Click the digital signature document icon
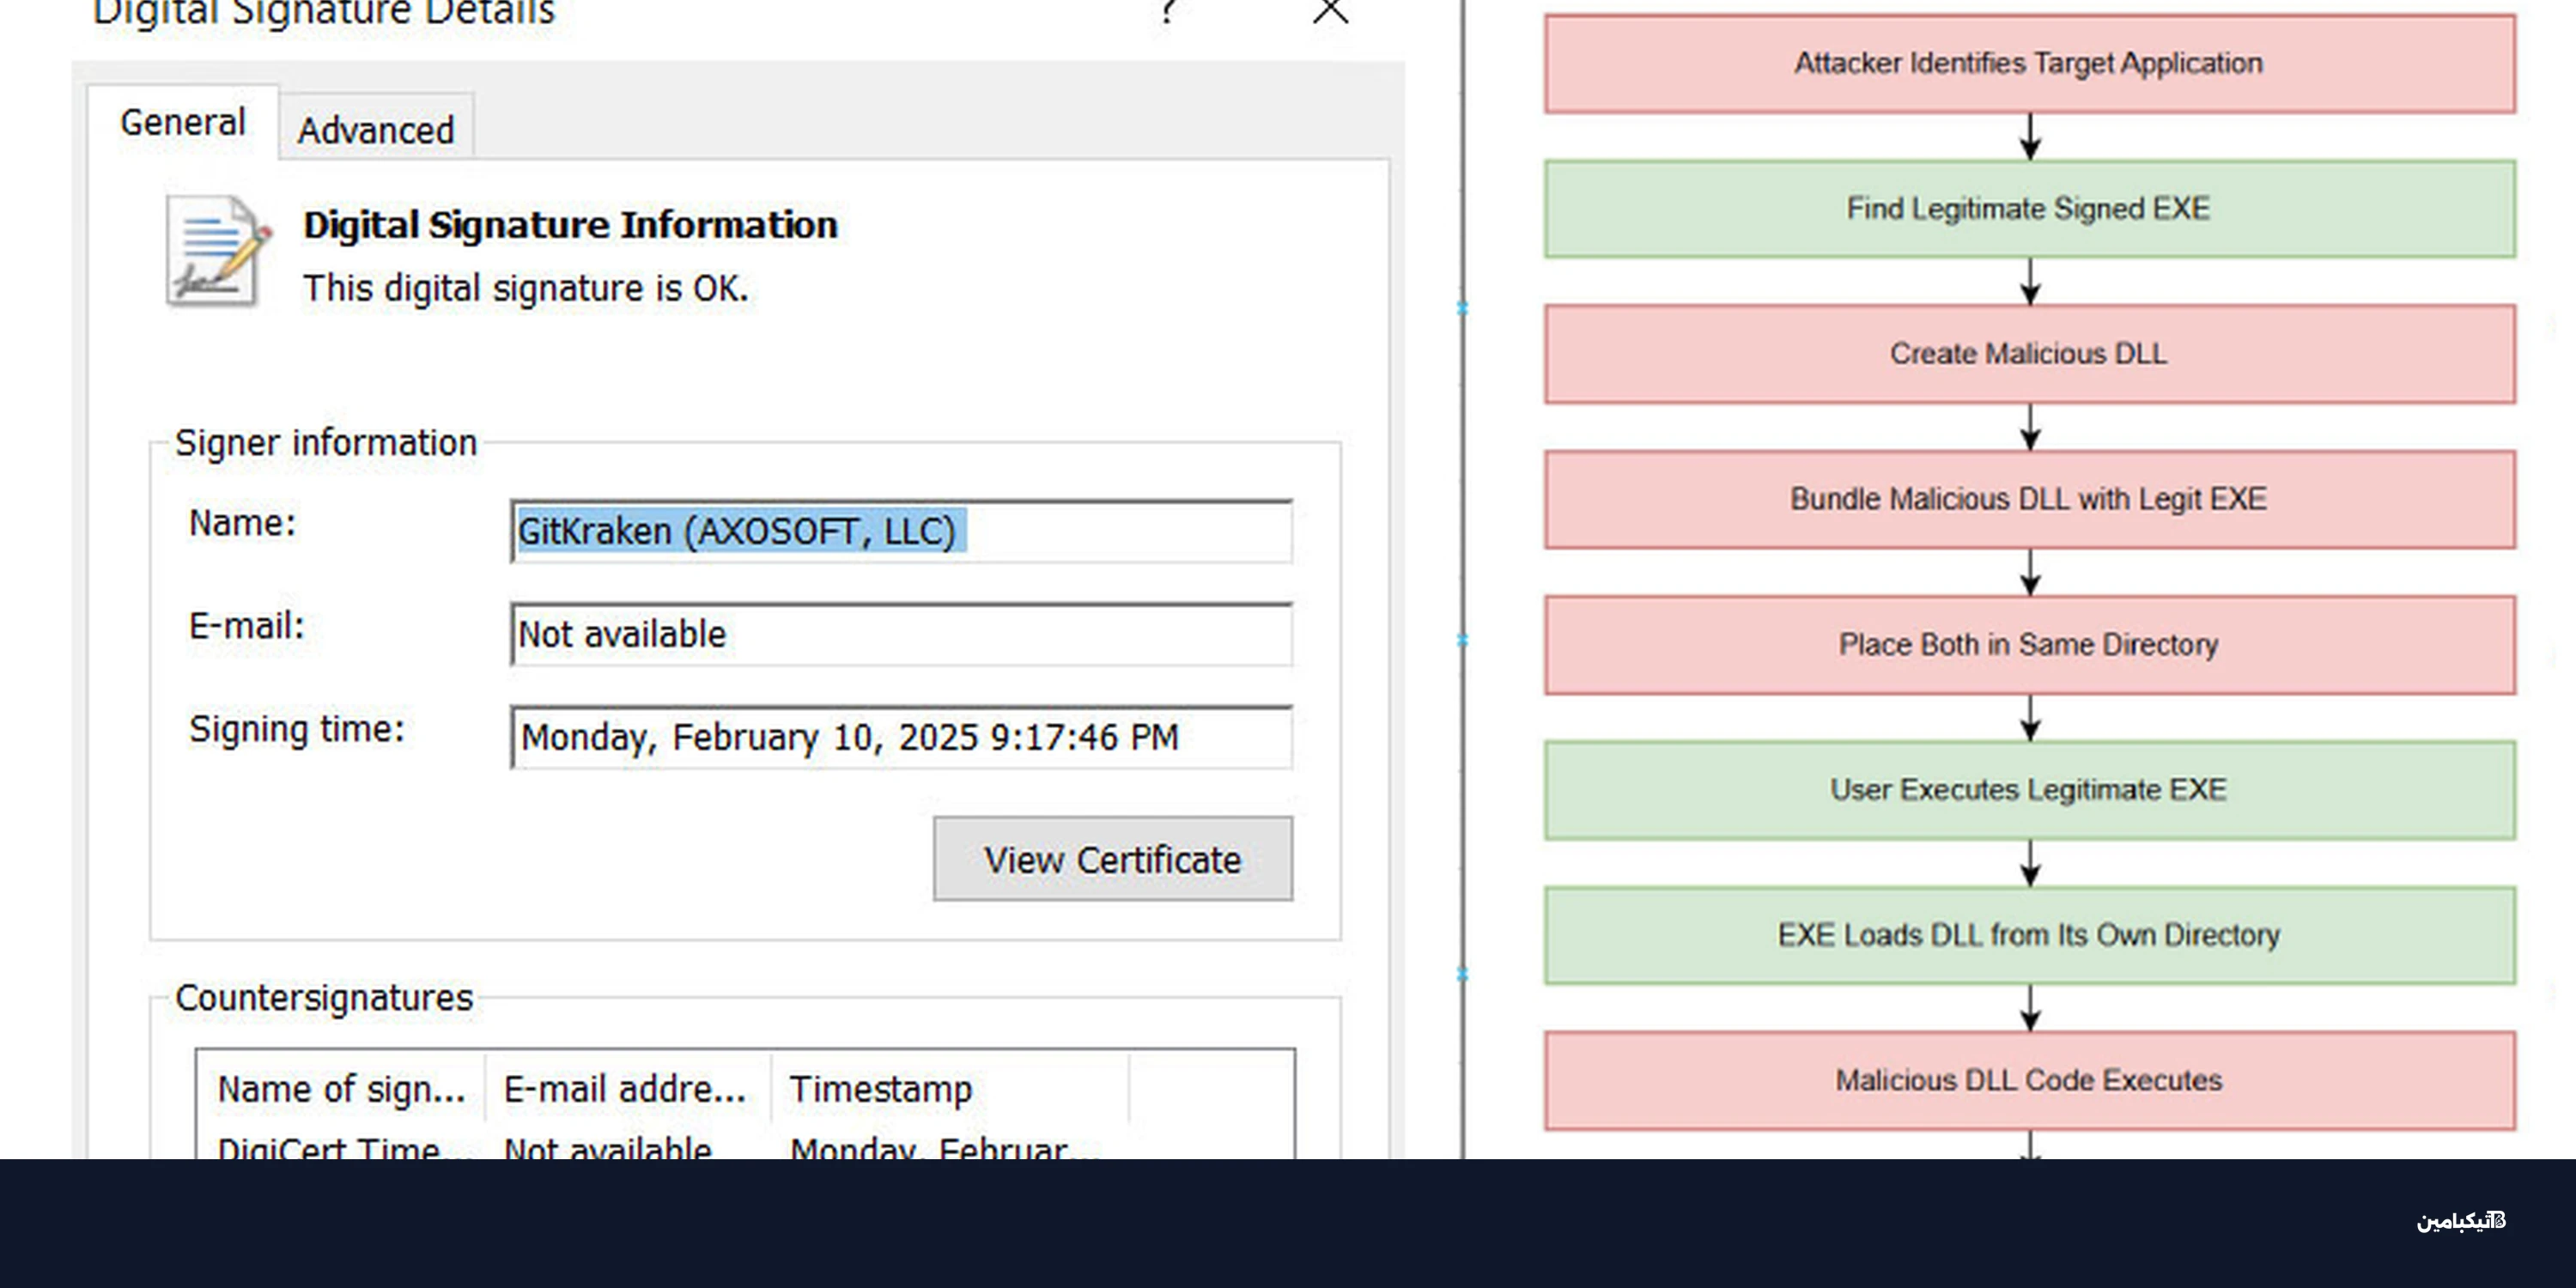 [217, 251]
